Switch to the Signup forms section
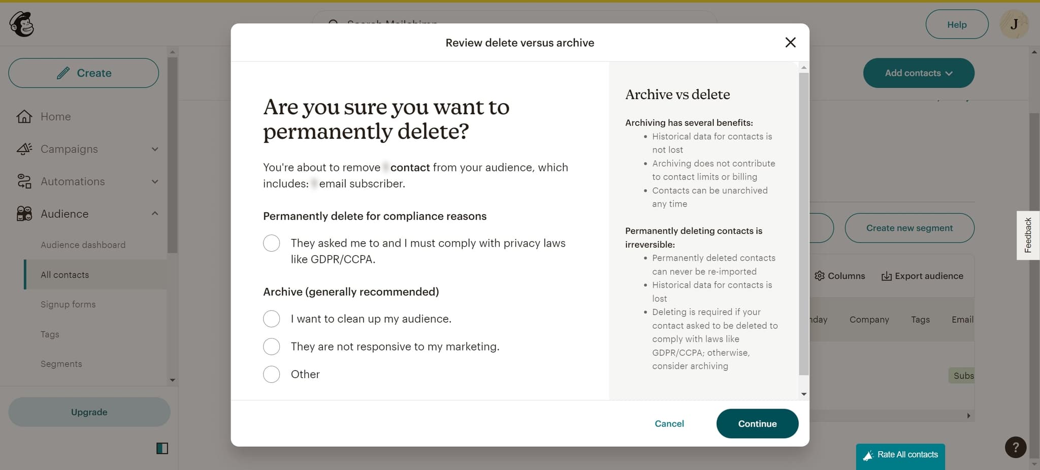Image resolution: width=1040 pixels, height=470 pixels. [68, 304]
